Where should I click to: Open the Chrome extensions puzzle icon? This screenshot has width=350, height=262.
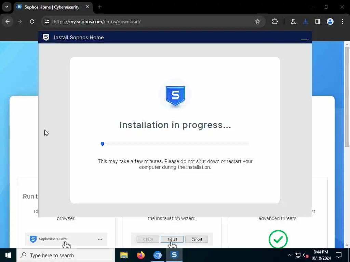(x=275, y=21)
